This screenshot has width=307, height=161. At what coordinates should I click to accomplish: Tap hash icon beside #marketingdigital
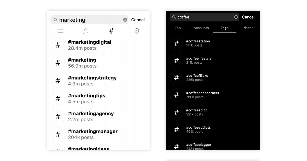(58, 45)
